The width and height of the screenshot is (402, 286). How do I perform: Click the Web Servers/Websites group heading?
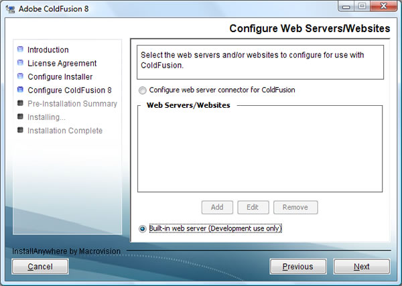click(188, 105)
